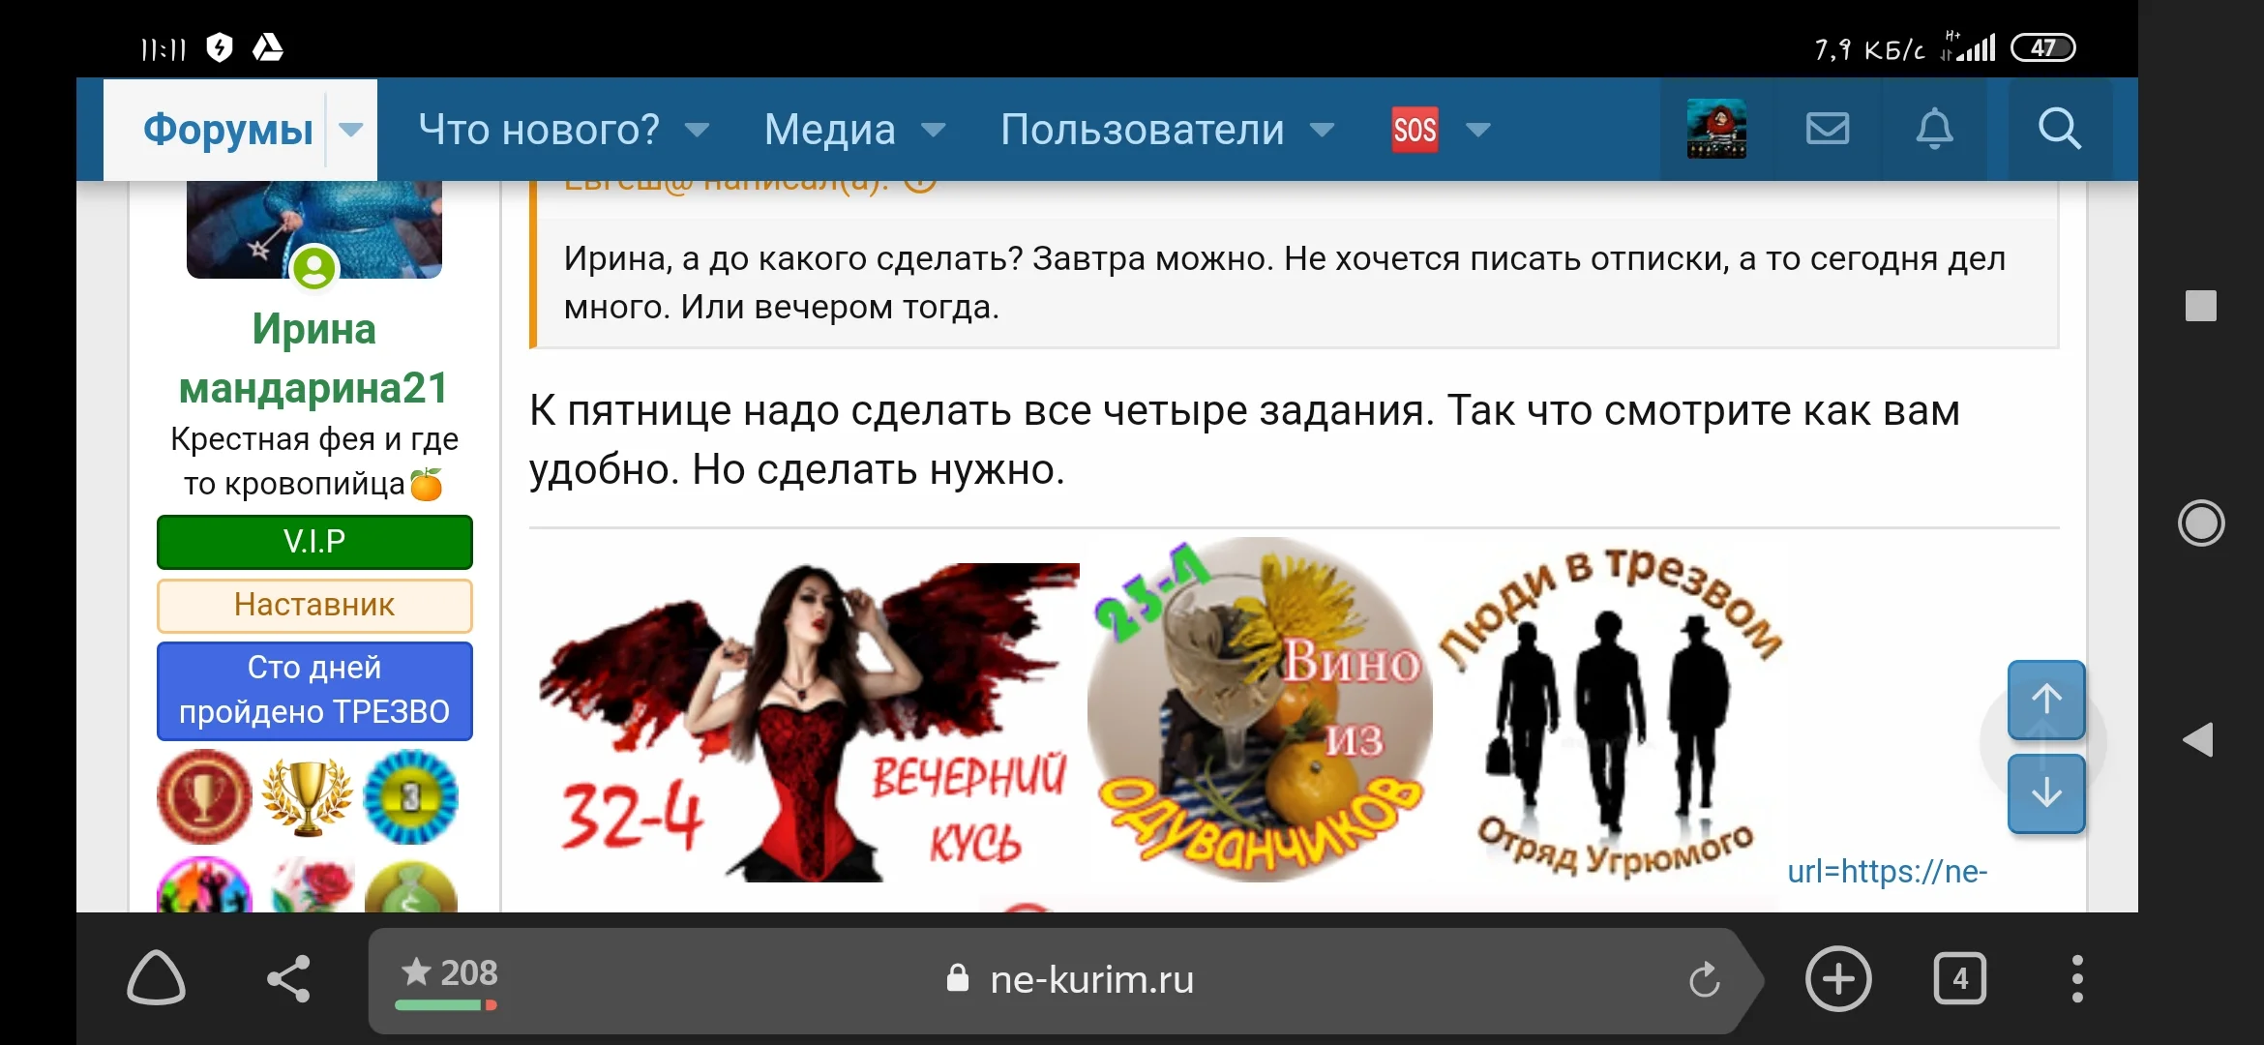Open the share icon in browser bar
Screen dimensions: 2264x1045
coord(288,979)
